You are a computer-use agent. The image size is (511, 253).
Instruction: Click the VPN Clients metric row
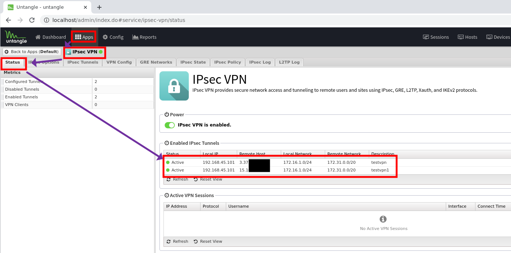click(77, 105)
